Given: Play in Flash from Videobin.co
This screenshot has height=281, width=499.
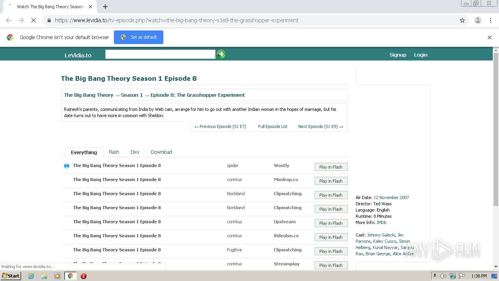Looking at the screenshot, I should pos(331,237).
